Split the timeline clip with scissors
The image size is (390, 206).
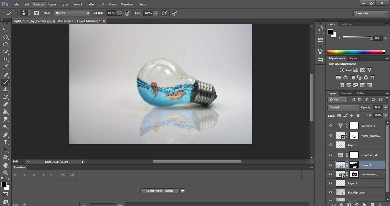63,175
